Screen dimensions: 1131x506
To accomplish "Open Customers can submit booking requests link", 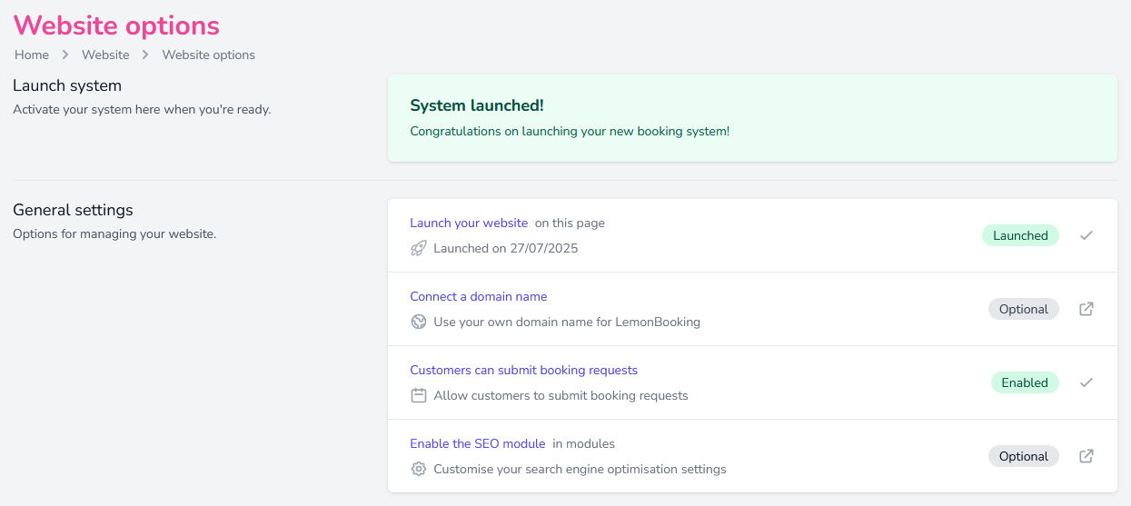I will click(x=523, y=370).
